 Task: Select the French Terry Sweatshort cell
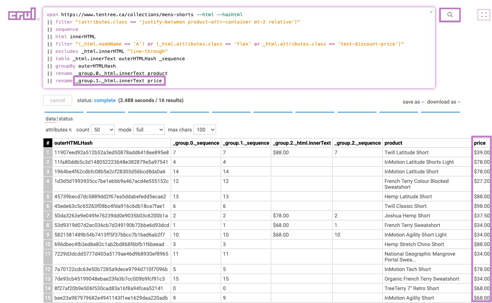point(427,225)
